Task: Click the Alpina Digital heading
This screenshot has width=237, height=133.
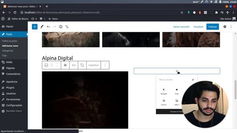Action: pos(57,58)
